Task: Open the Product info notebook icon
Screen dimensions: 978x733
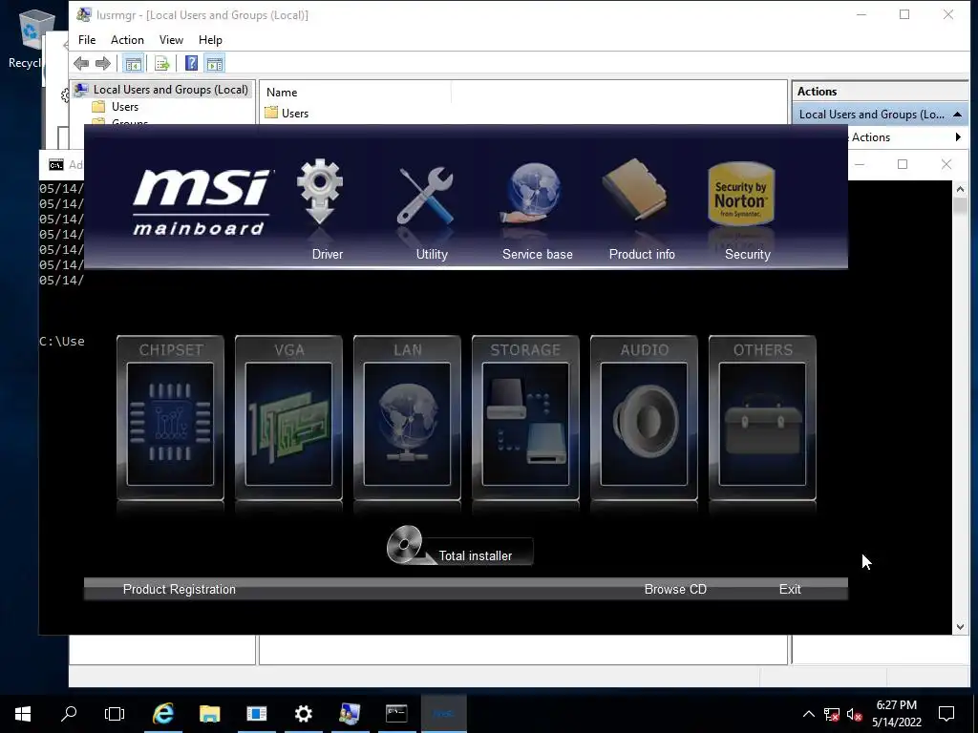Action: [x=635, y=190]
